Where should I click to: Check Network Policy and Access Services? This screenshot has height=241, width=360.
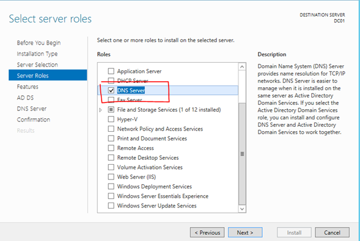click(111, 129)
